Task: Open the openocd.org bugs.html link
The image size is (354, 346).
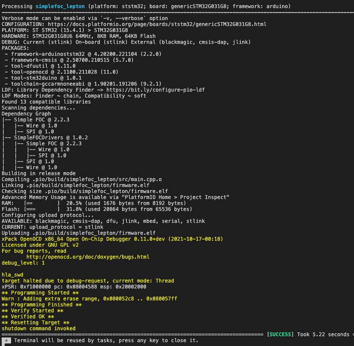Action: point(88,257)
